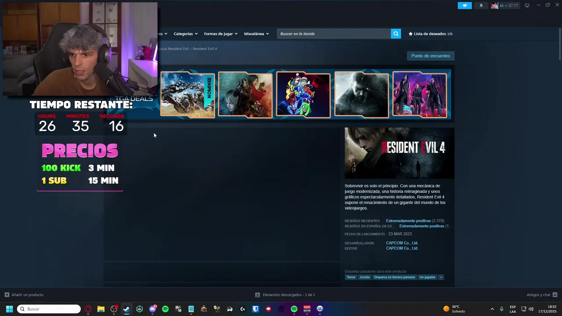Screen dimensions: 562x316
Task: Select the colorful Mega Man banner thumbnail
Action: (303, 95)
